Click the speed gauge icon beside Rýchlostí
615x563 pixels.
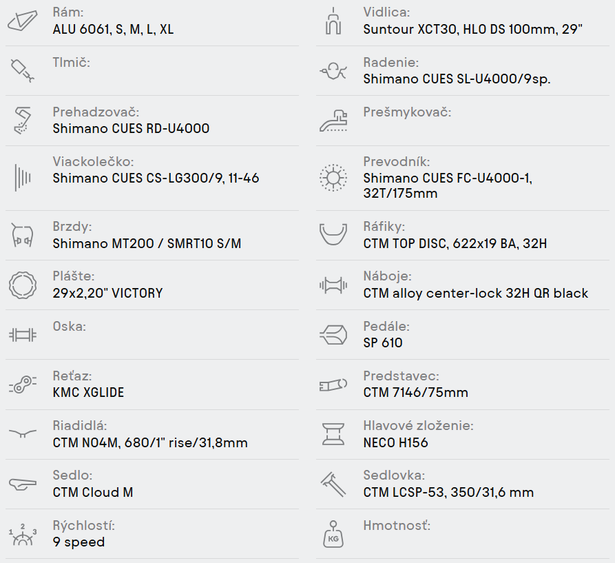[23, 533]
